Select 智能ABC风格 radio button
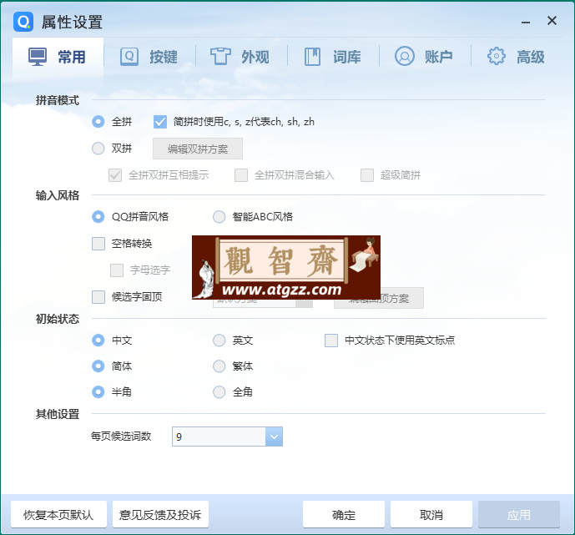 [219, 217]
